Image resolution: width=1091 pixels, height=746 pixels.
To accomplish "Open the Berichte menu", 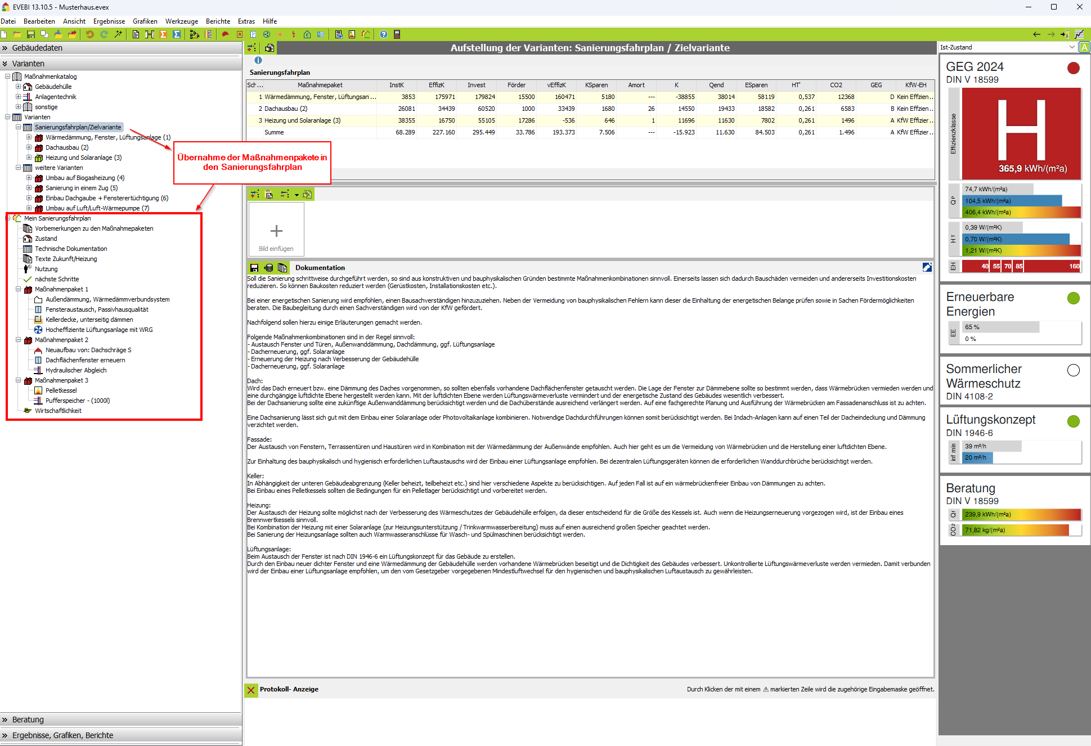I will [x=218, y=21].
